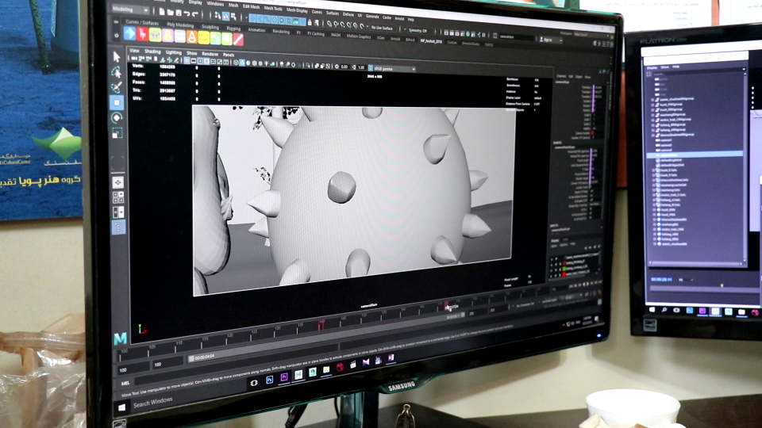Screen dimensions: 762x428
Task: Open Photoshop from the Windows taskbar
Action: coord(270,380)
